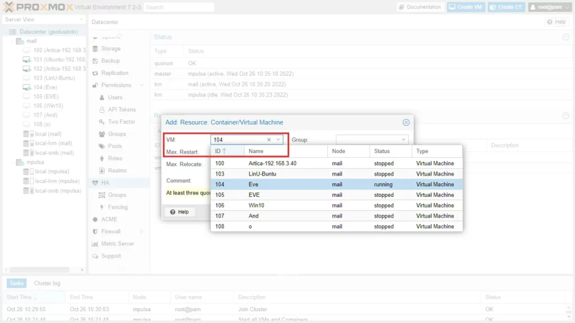Select the Firewall menu item
The image size is (575, 323).
pos(111,232)
